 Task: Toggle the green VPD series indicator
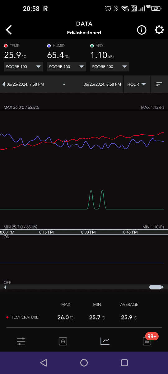click(92, 46)
